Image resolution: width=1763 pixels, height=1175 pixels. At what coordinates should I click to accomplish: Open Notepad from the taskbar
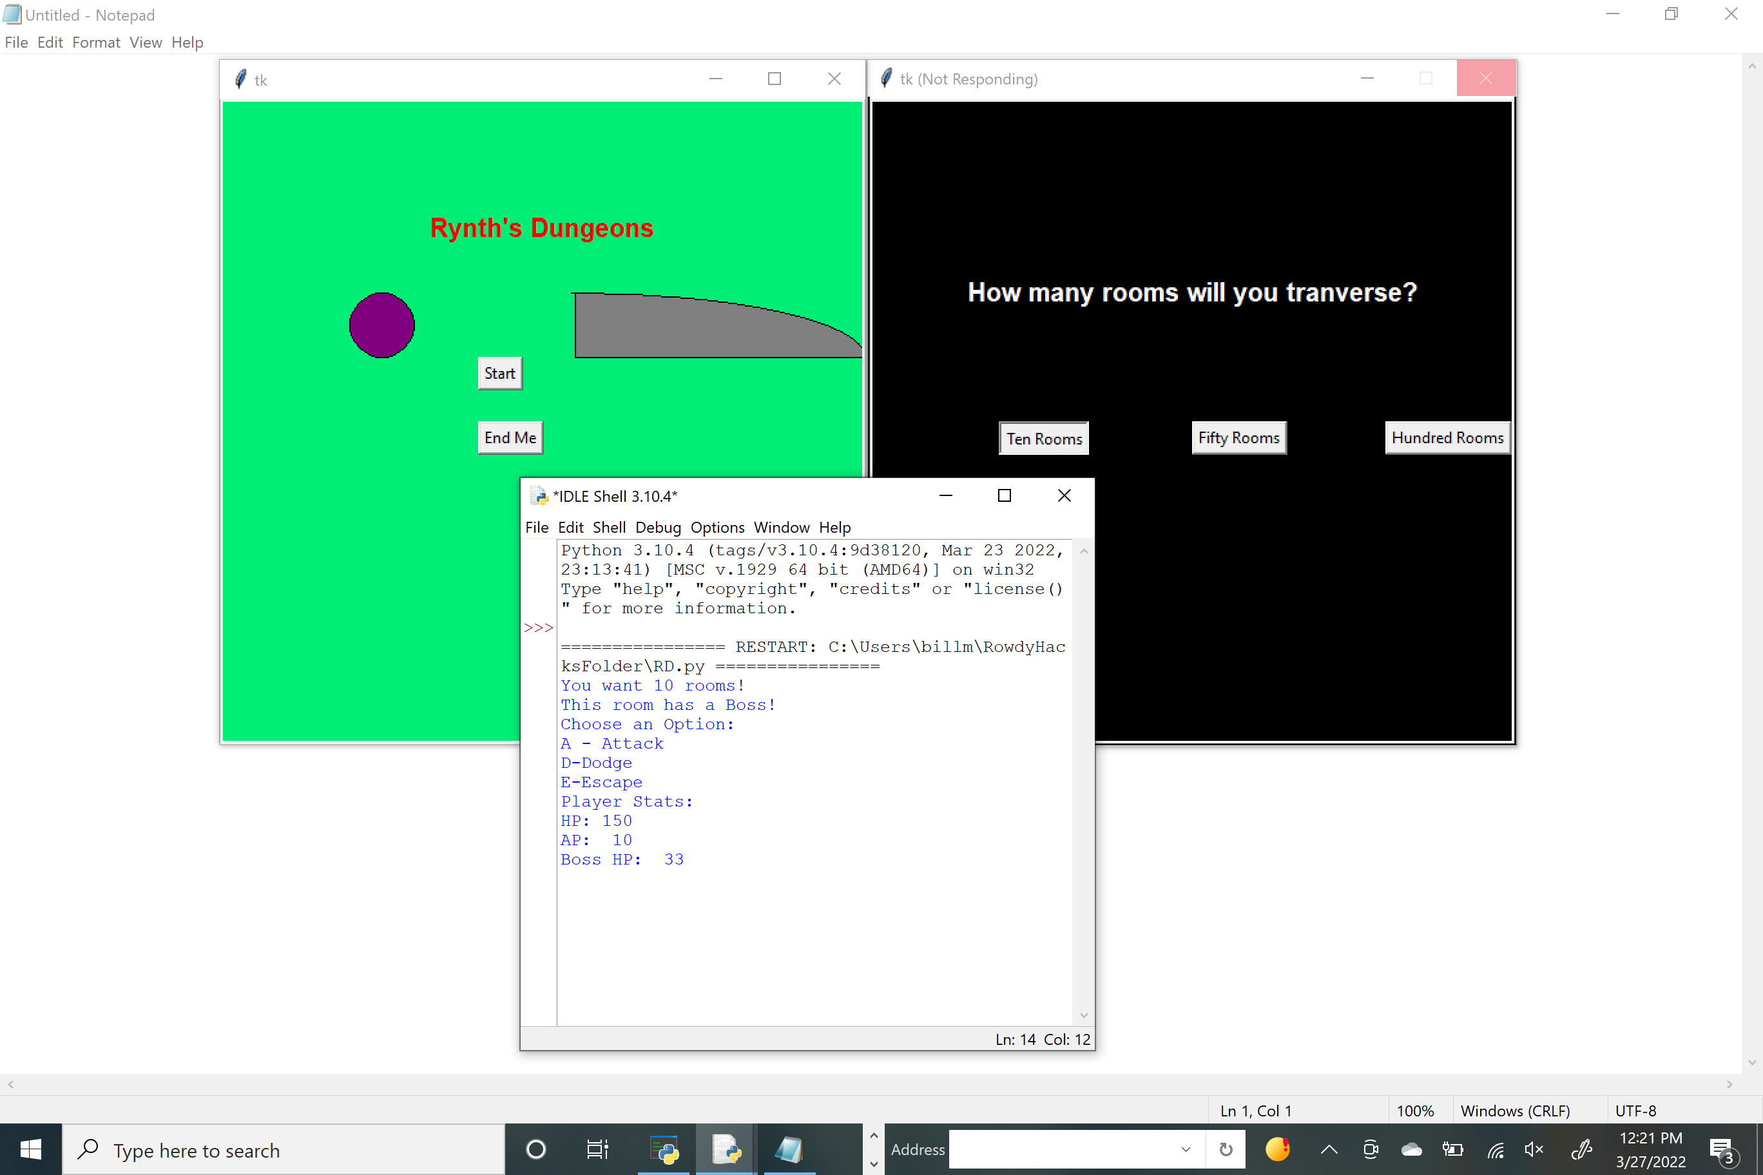[x=788, y=1149]
